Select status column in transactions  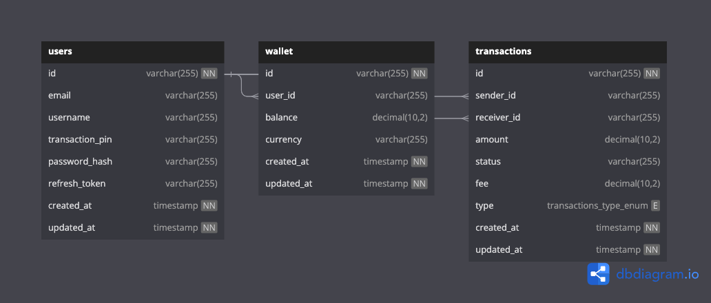pos(567,162)
